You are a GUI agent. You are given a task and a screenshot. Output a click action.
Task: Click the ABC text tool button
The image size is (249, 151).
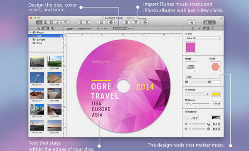[66, 22]
